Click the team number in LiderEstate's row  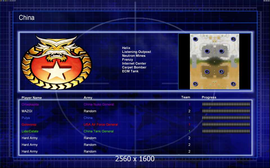point(189,131)
